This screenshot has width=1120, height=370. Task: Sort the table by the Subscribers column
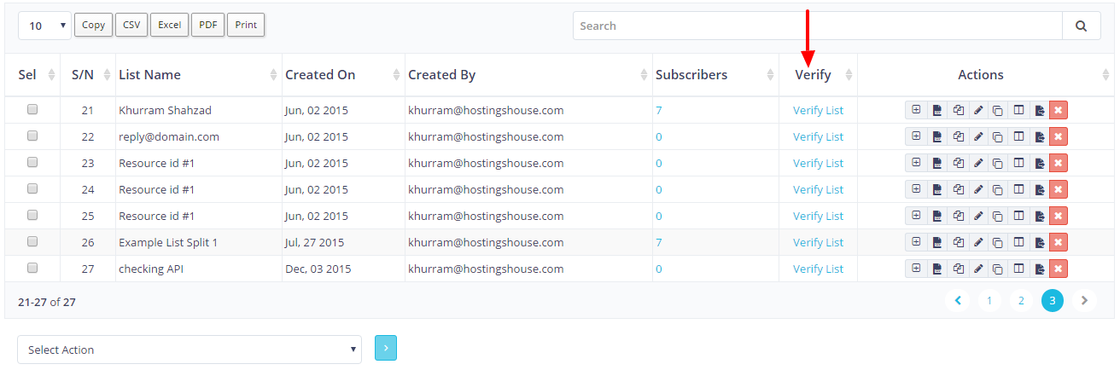691,75
